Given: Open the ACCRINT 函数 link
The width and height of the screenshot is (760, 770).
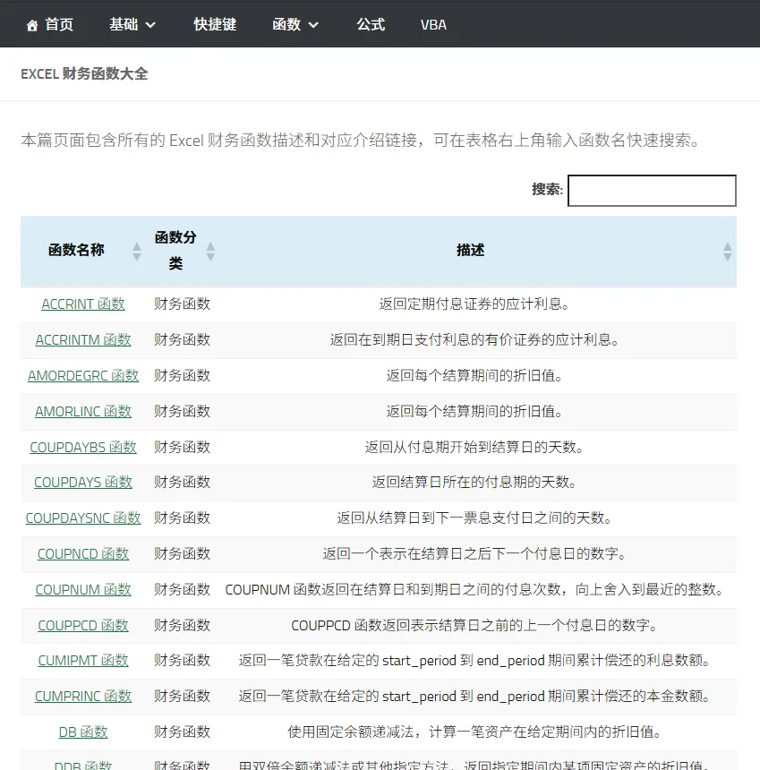Looking at the screenshot, I should pyautogui.click(x=83, y=304).
